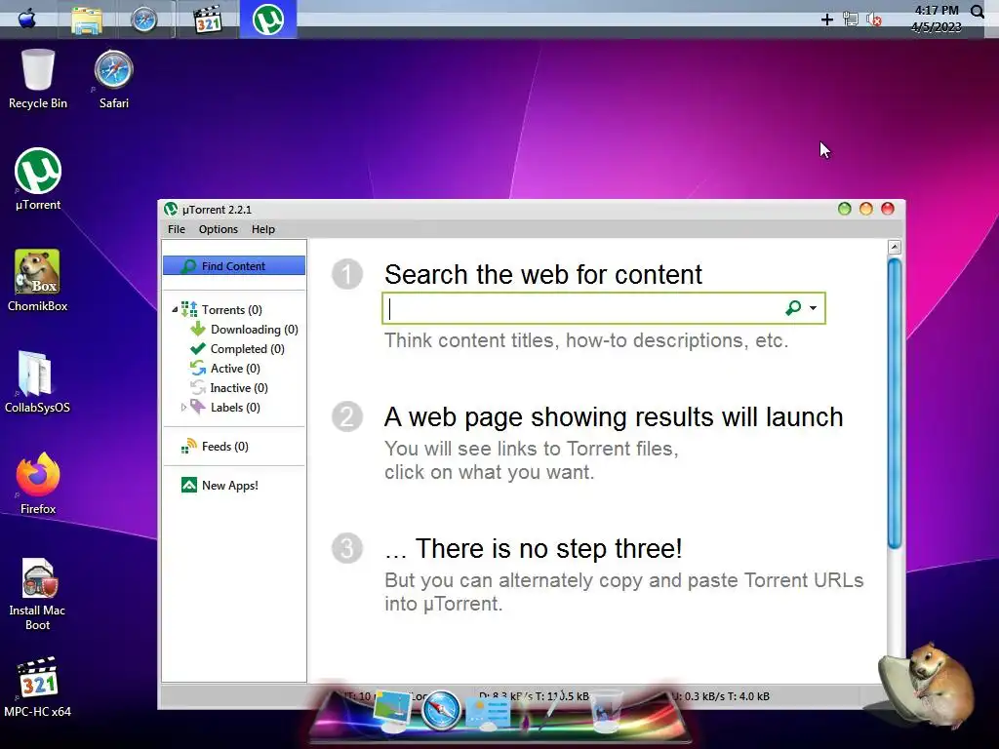
Task: Maximize µTorrent with the orange button
Action: point(866,209)
